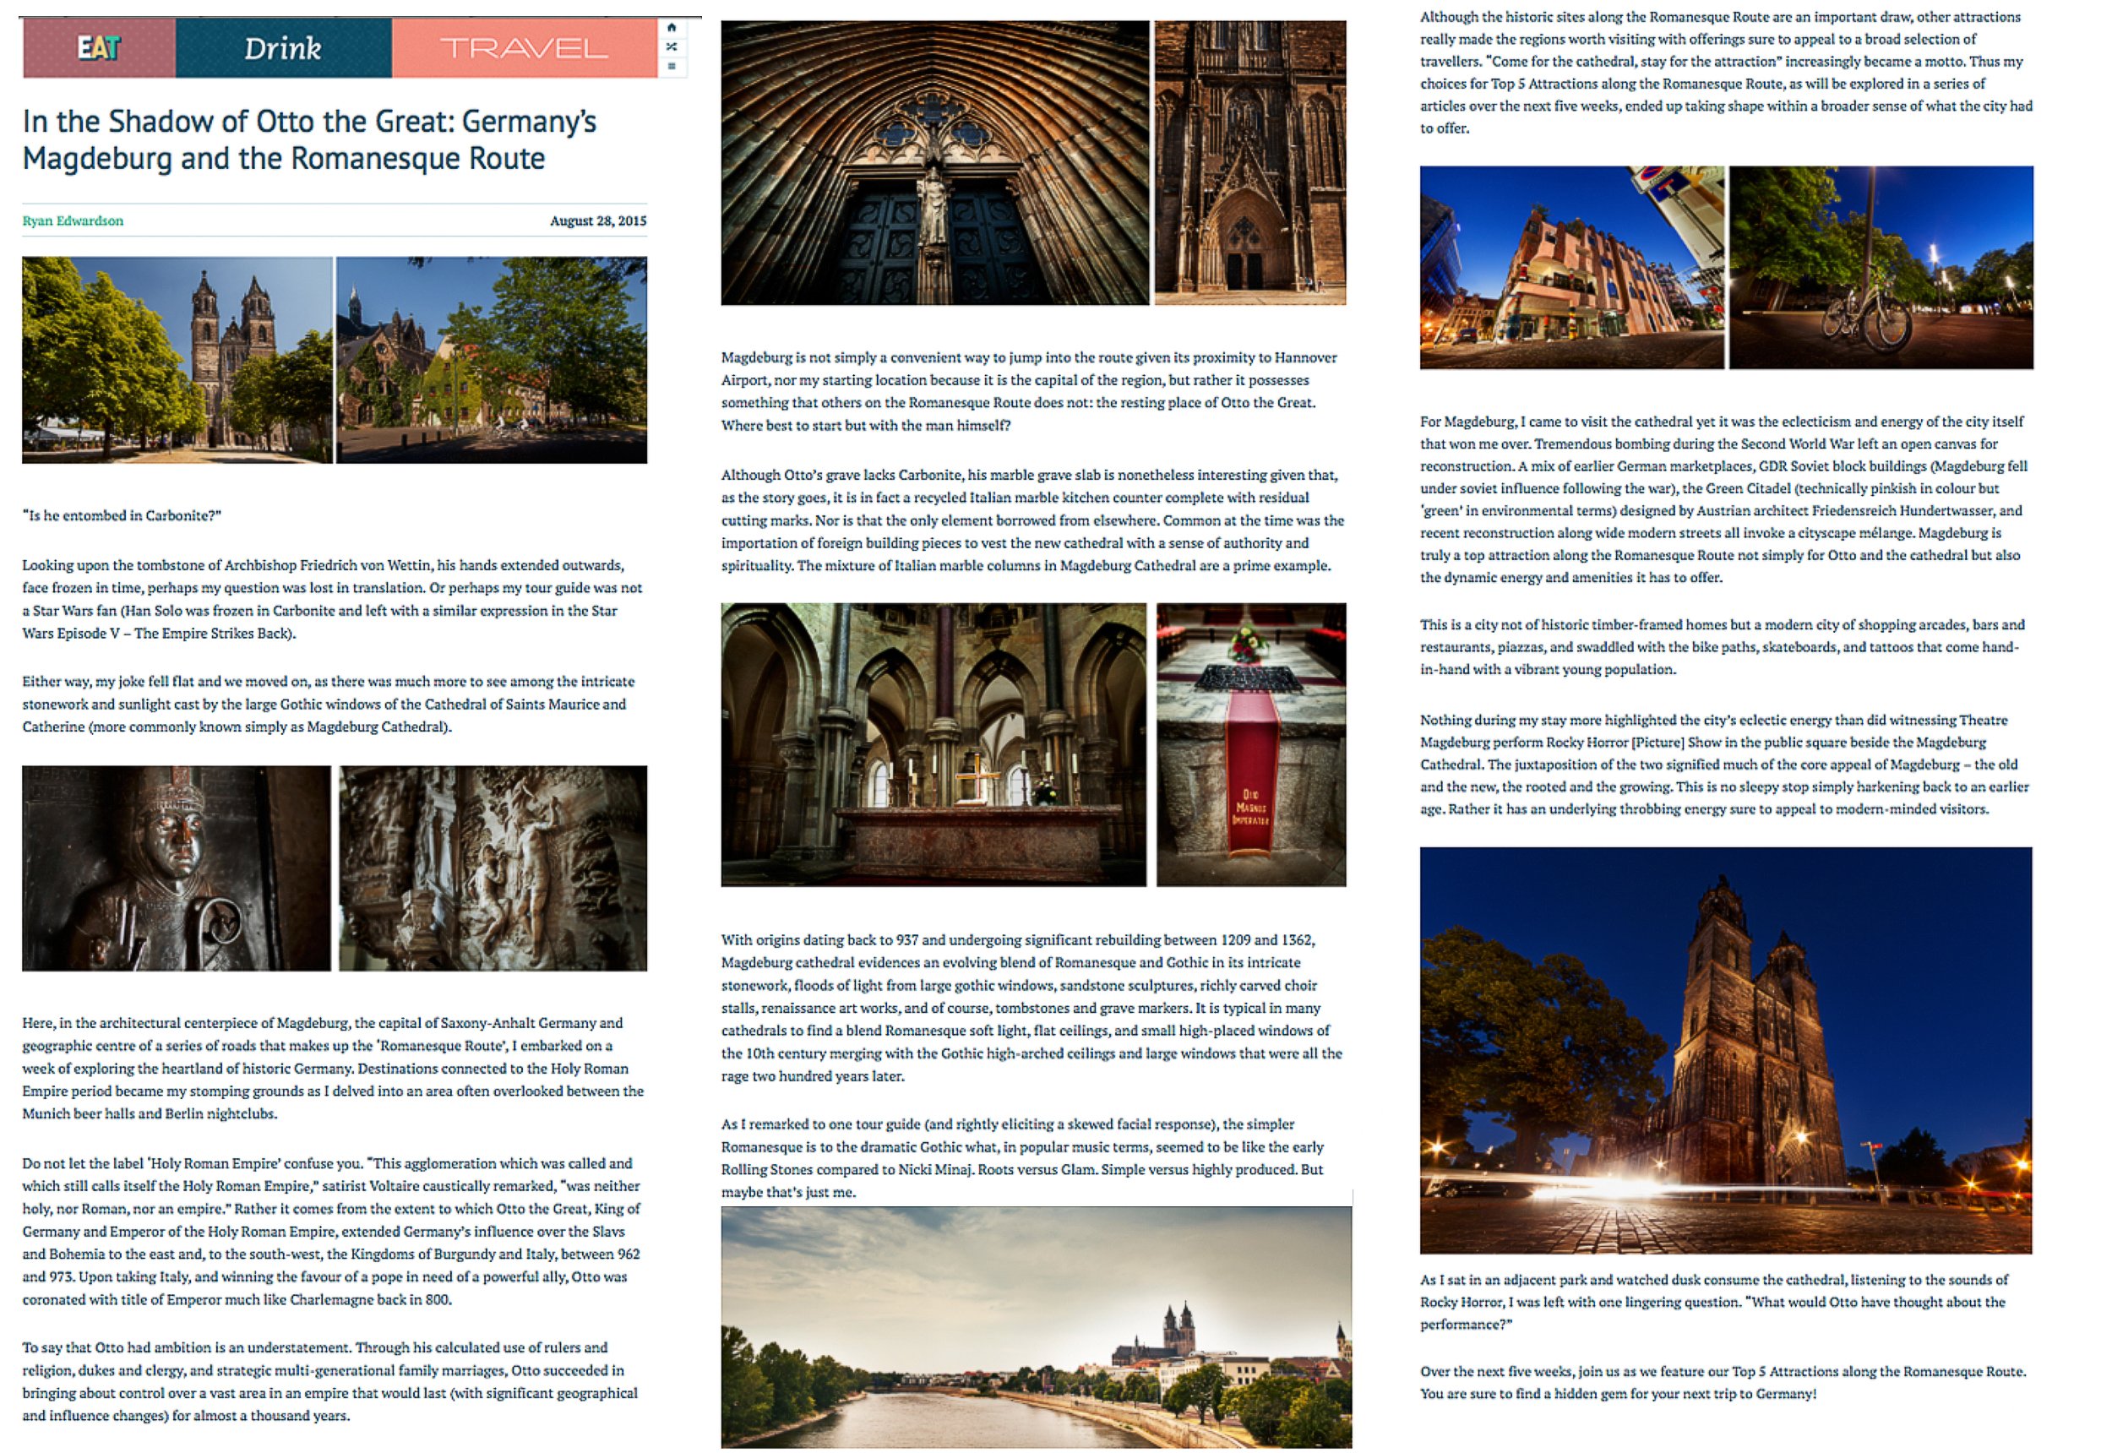This screenshot has width=2112, height=1453.
Task: Go to the EAT section tab
Action: click(99, 47)
